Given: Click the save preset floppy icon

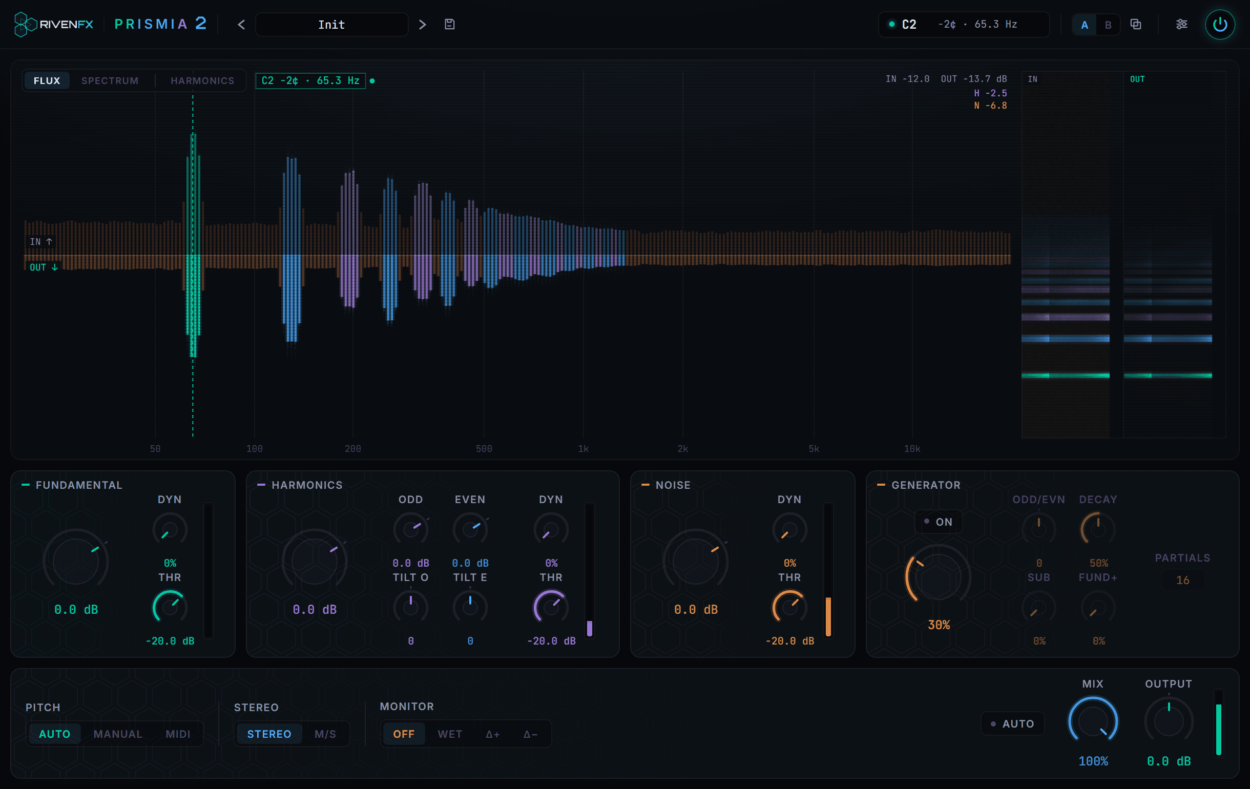Looking at the screenshot, I should click(x=450, y=25).
